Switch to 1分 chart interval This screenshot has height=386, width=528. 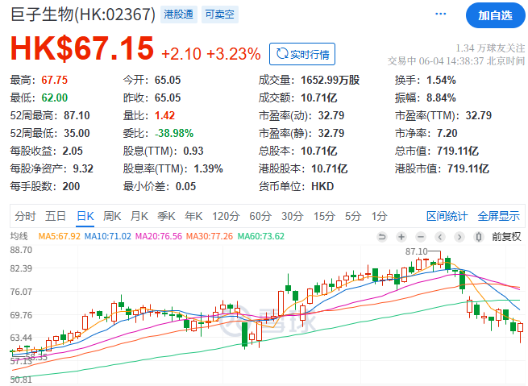tap(379, 216)
